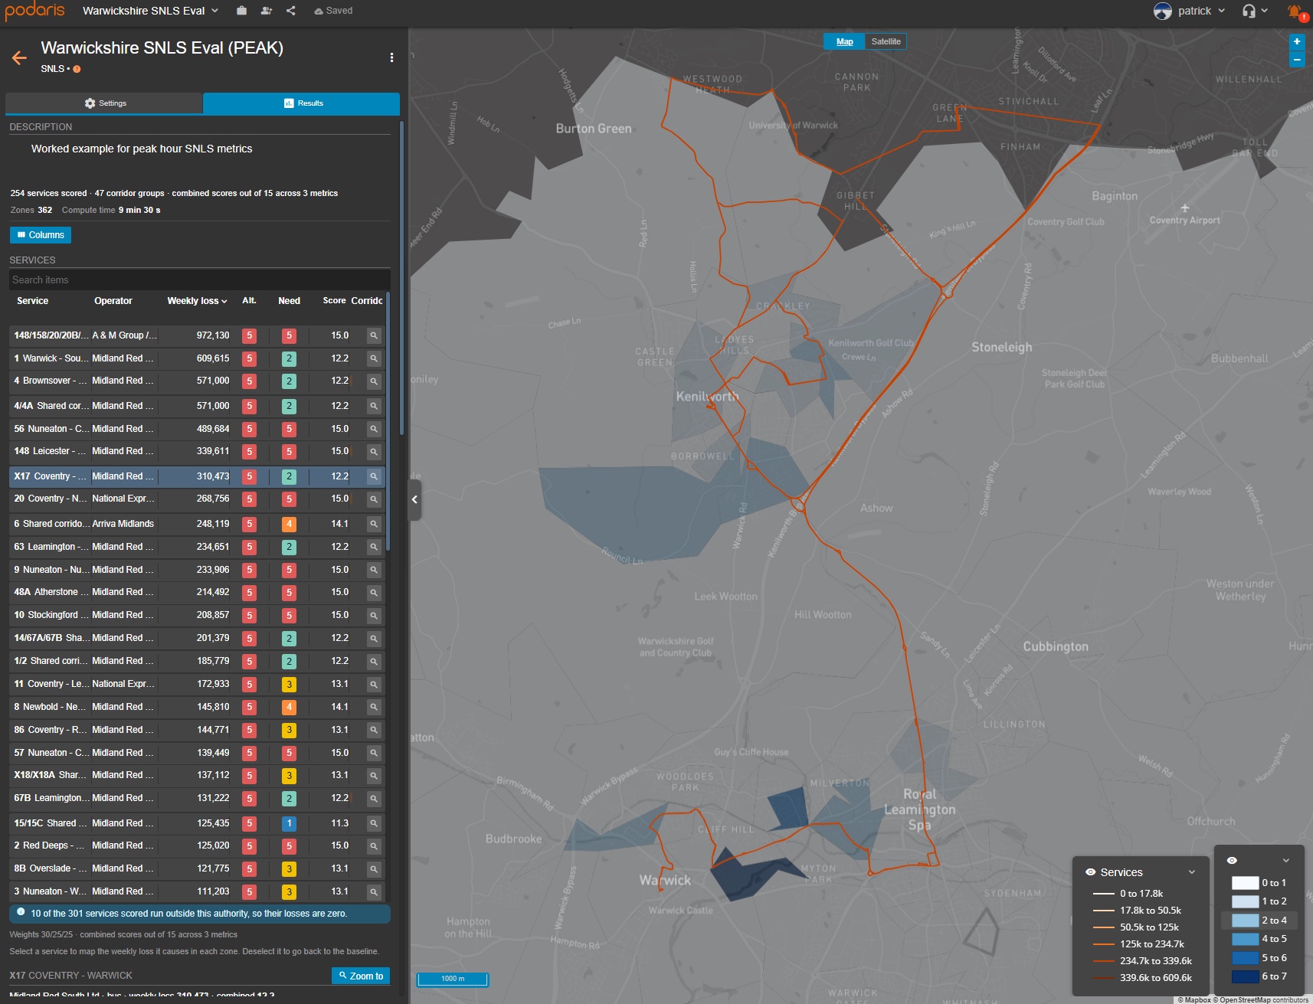1313x1004 pixels.
Task: Click the services table vertical scrollbar
Action: [388, 421]
